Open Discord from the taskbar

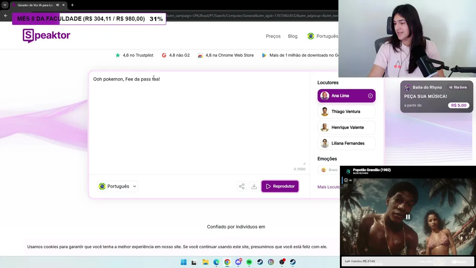pyautogui.click(x=238, y=262)
